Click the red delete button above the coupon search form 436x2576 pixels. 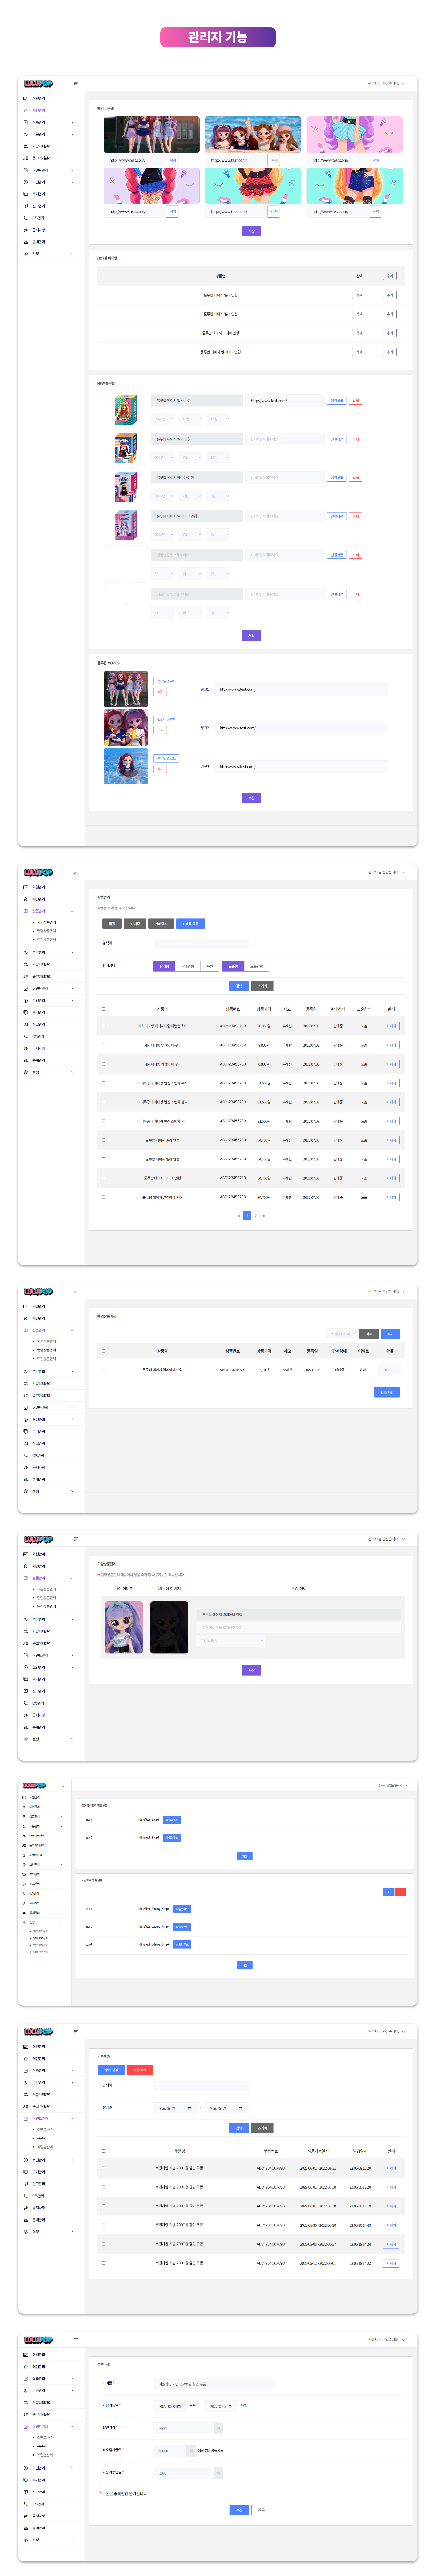tap(139, 2070)
